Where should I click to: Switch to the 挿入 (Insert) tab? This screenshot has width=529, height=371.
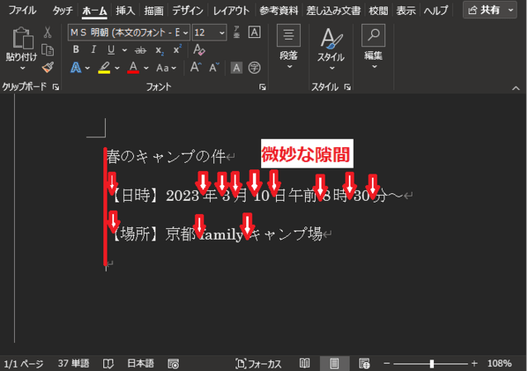[x=126, y=11]
